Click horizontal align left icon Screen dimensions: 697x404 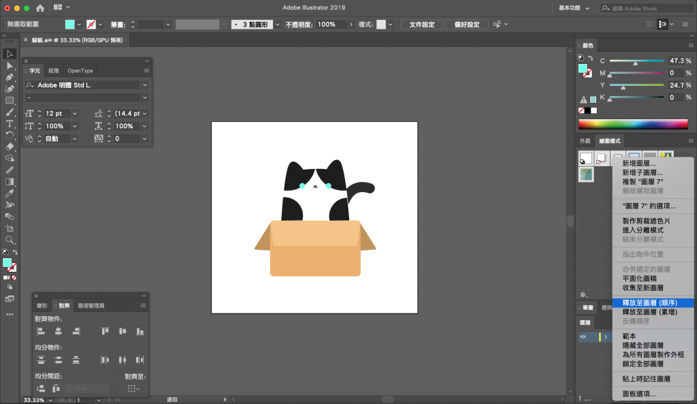click(x=41, y=331)
